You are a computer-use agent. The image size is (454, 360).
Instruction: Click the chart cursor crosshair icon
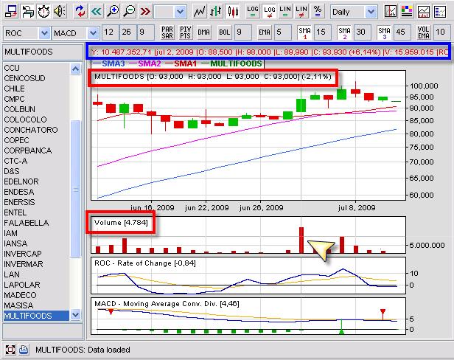coord(391,11)
